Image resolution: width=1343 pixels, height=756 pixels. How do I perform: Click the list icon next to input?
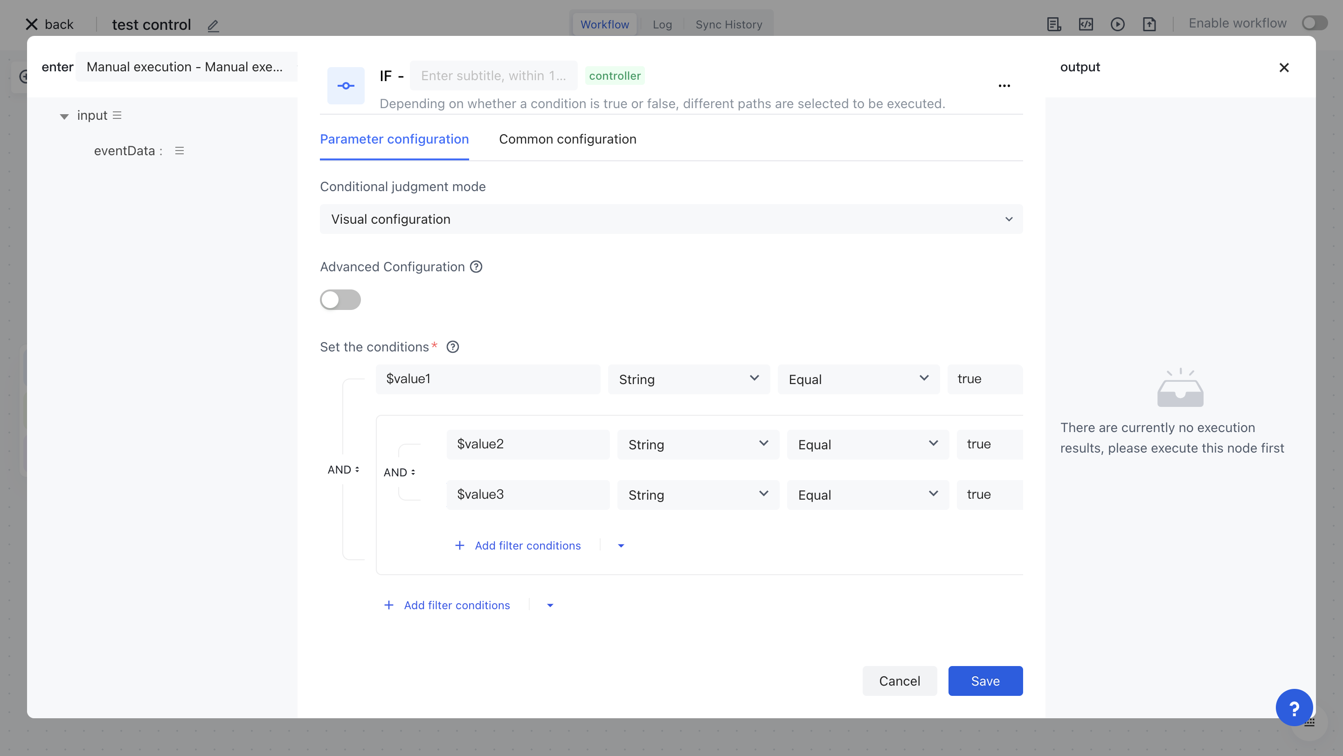[118, 116]
